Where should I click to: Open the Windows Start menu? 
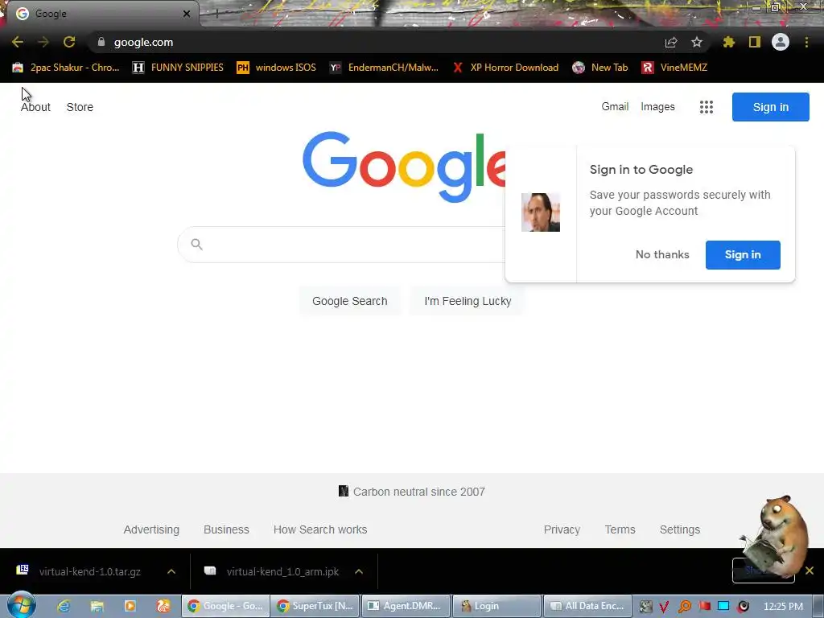click(21, 605)
